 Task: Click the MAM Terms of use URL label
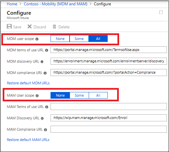[25, 107]
